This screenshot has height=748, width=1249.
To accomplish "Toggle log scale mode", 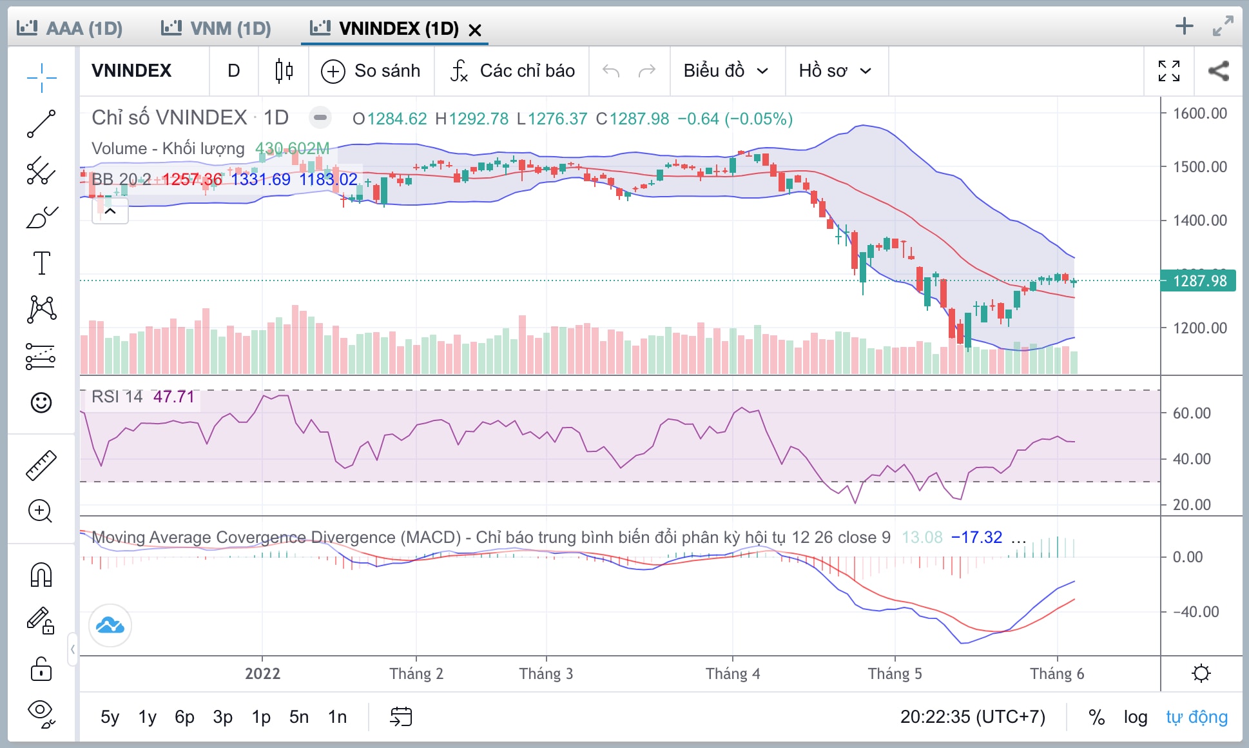I will pos(1135,717).
